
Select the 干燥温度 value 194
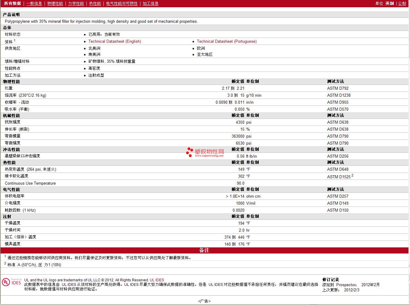tap(241, 223)
